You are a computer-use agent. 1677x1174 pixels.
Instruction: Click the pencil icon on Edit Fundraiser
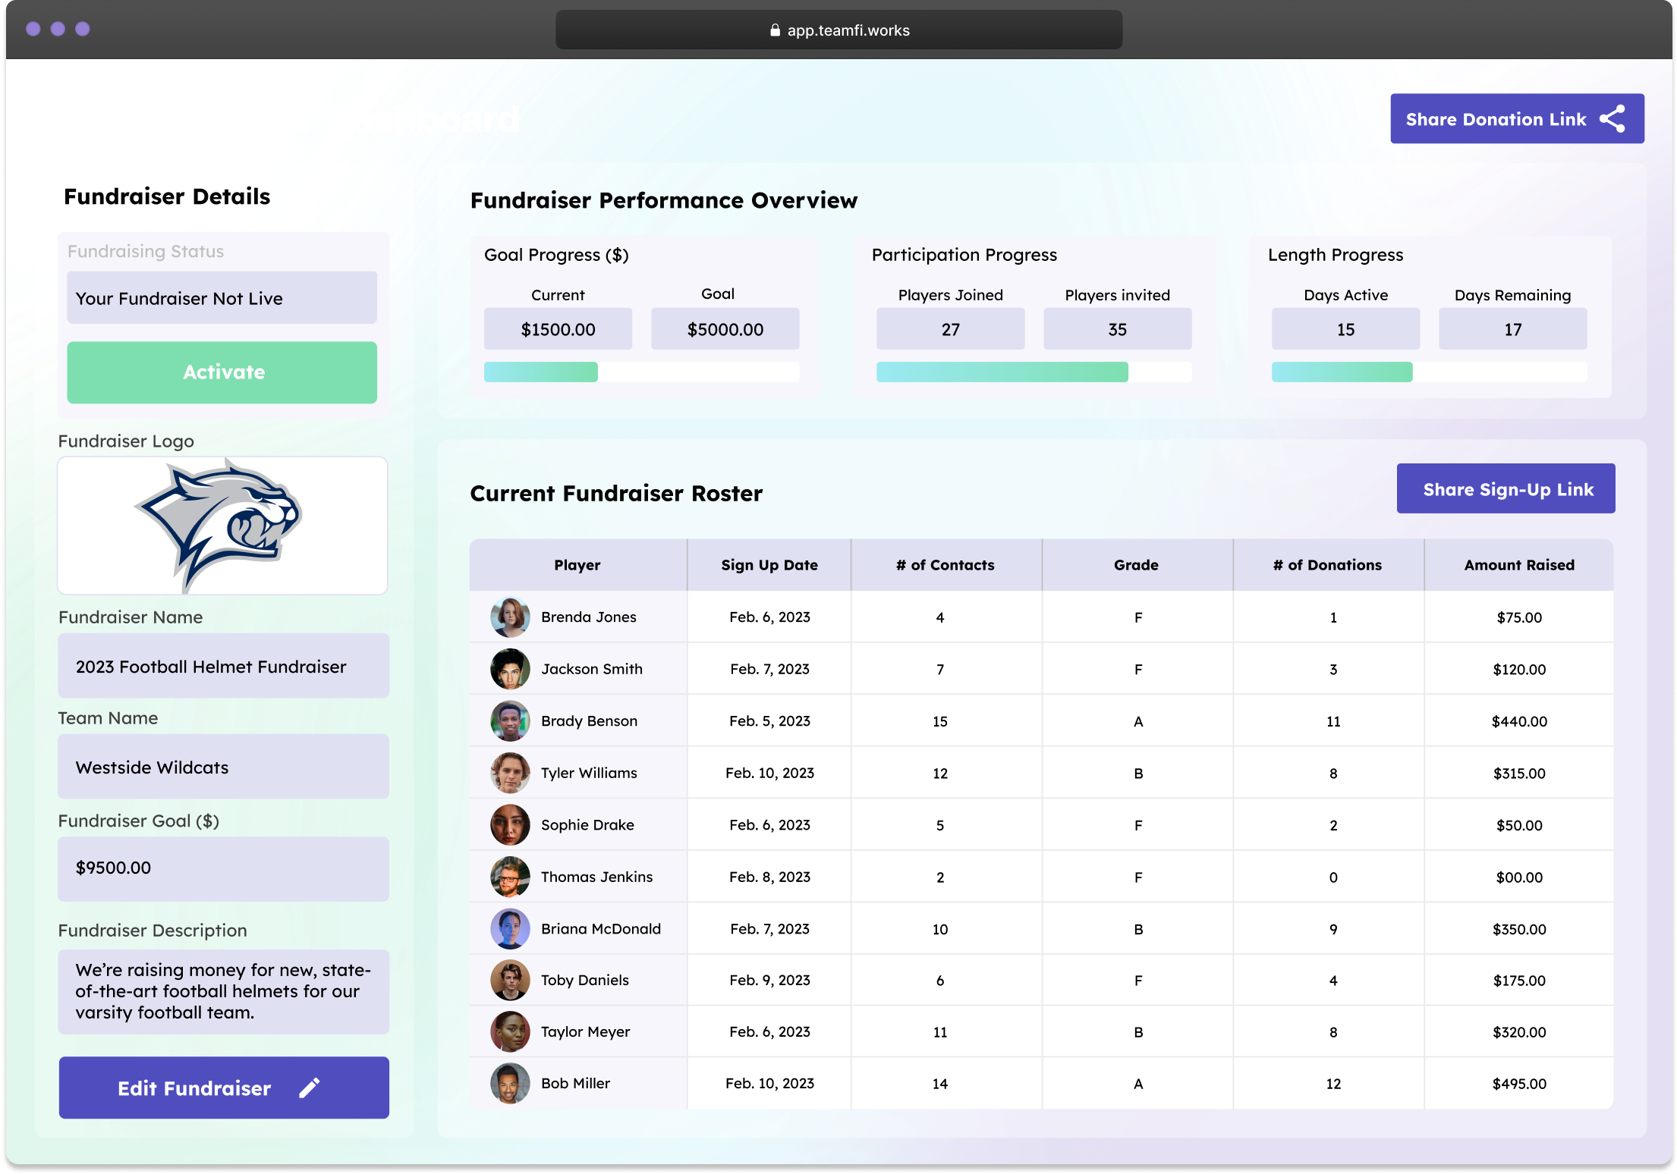click(x=310, y=1088)
